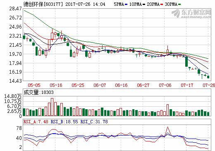
Task: Click the 5PMA legend label
Action: click(x=119, y=4)
